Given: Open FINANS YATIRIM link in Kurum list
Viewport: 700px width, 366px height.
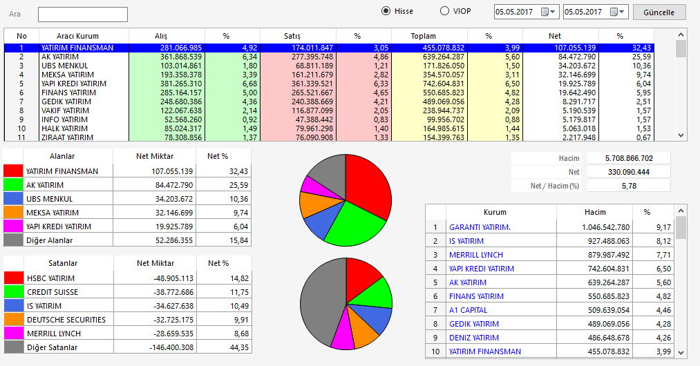Looking at the screenshot, I should click(476, 296).
